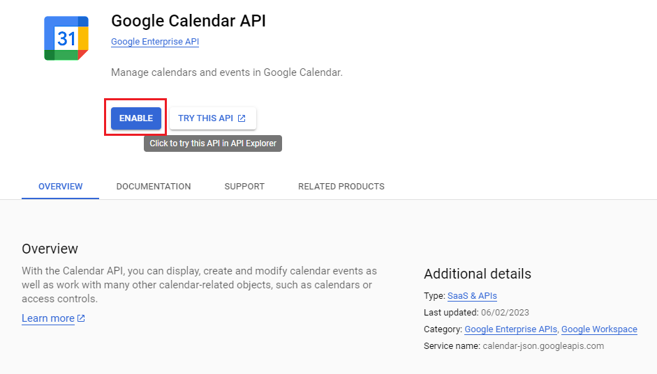The image size is (657, 374).
Task: Open the TRY THIS API button
Action: (x=213, y=118)
